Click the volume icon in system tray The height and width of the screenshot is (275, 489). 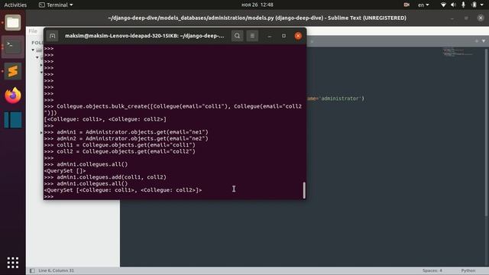pos(453,5)
